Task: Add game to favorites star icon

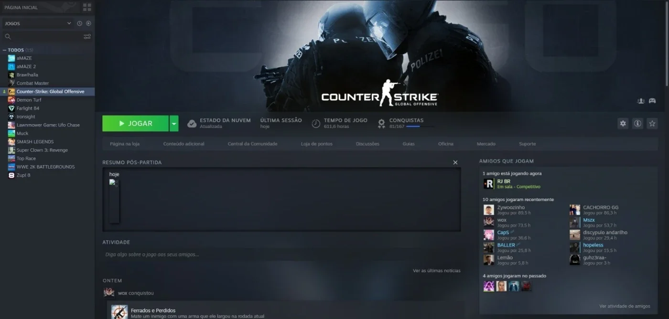Action: 652,123
